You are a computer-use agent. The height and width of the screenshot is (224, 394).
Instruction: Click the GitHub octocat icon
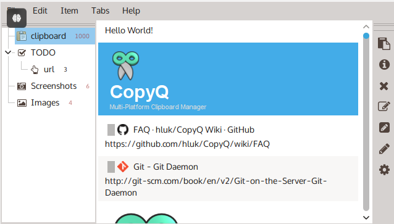click(x=123, y=130)
